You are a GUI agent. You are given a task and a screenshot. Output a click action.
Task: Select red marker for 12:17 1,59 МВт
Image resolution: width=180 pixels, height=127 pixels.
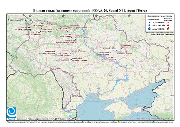pyautogui.click(x=103, y=59)
